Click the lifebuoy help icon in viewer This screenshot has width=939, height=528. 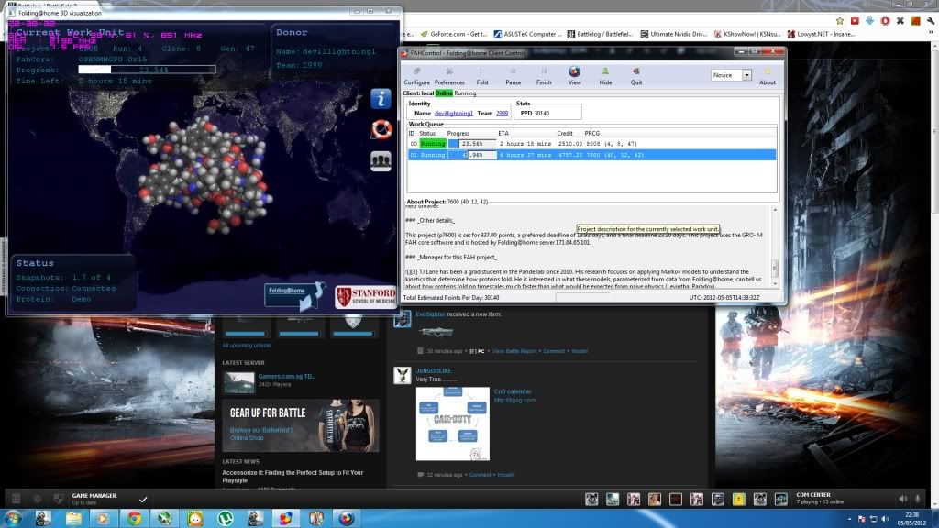[381, 130]
